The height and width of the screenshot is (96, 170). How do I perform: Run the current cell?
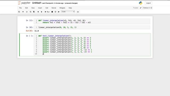pyautogui.click(x=47, y=12)
